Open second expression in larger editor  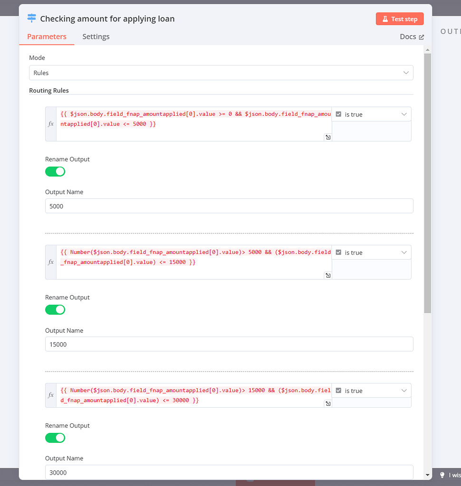(328, 275)
